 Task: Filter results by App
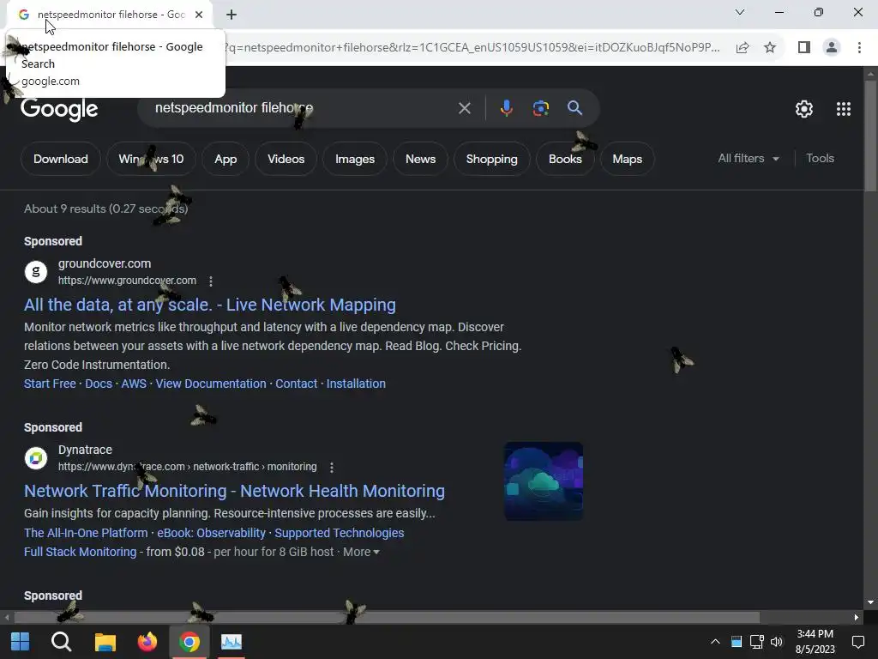click(226, 159)
